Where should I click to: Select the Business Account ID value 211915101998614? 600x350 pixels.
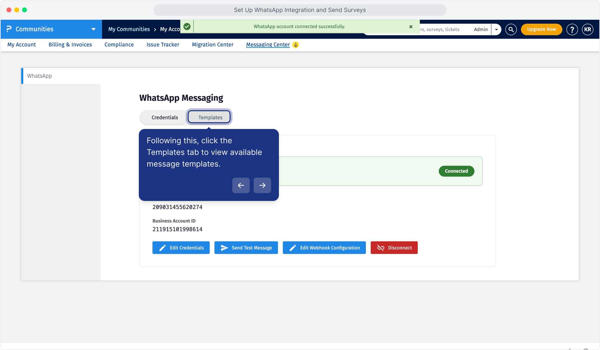177,229
